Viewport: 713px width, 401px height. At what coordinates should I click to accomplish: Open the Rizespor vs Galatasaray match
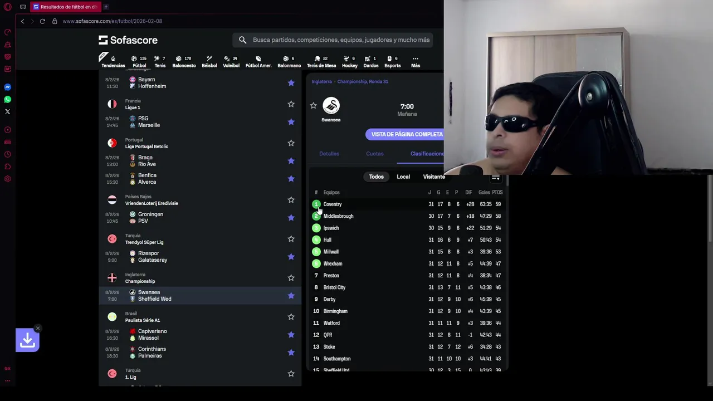point(201,257)
